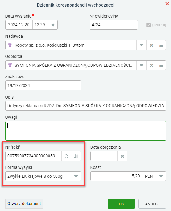Clear the Nadawca sender selection
The height and width of the screenshot is (211, 171).
pyautogui.click(x=151, y=45)
